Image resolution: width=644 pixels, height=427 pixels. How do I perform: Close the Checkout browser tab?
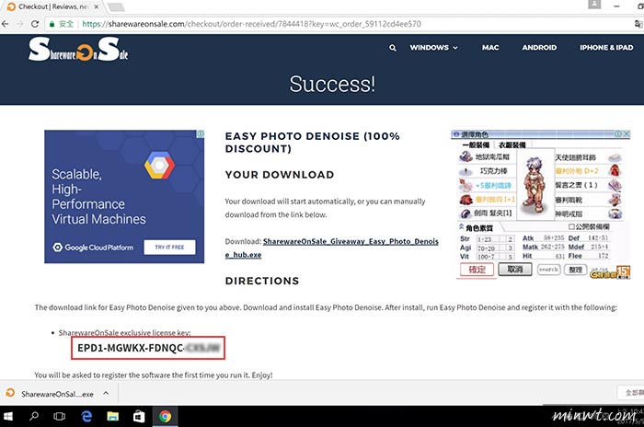pos(96,7)
